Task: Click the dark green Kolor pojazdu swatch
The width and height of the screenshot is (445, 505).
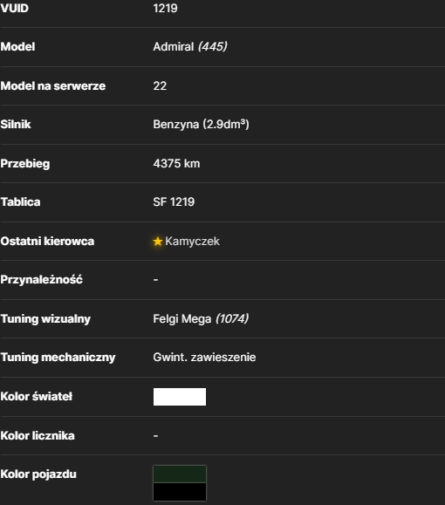Action: (180, 474)
